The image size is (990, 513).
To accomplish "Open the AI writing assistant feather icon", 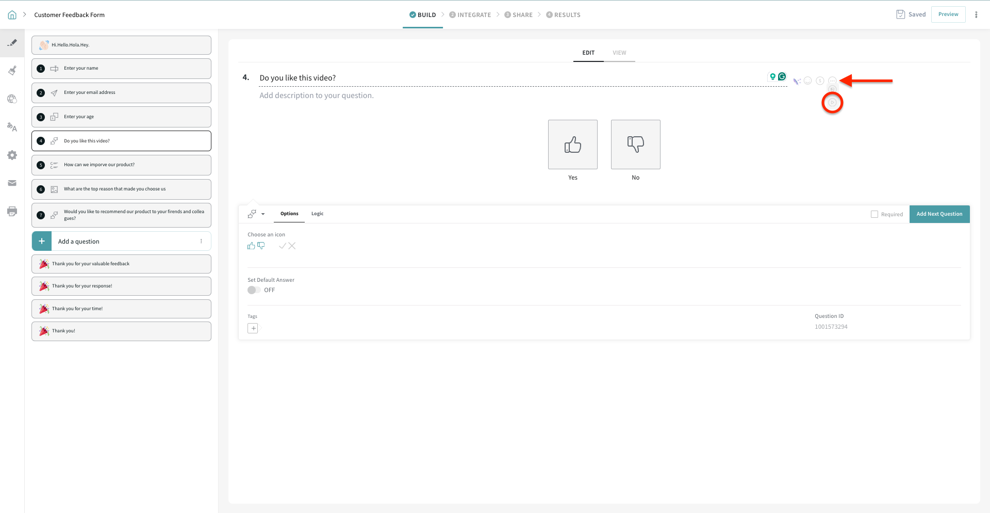I will click(797, 81).
